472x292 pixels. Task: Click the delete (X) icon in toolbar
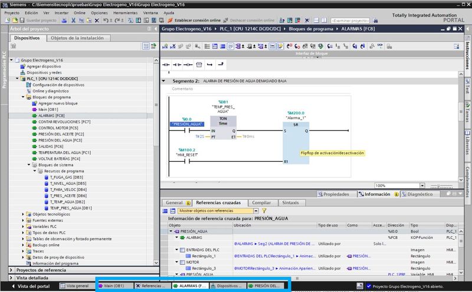pos(97,21)
